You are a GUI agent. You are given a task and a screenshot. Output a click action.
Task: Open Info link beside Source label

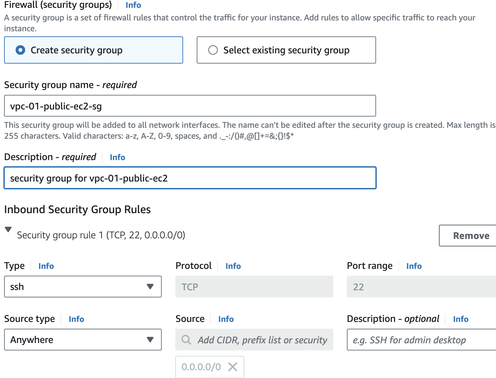(226, 319)
